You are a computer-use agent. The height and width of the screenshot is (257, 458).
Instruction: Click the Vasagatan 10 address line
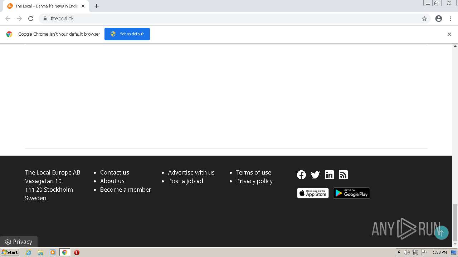43,181
